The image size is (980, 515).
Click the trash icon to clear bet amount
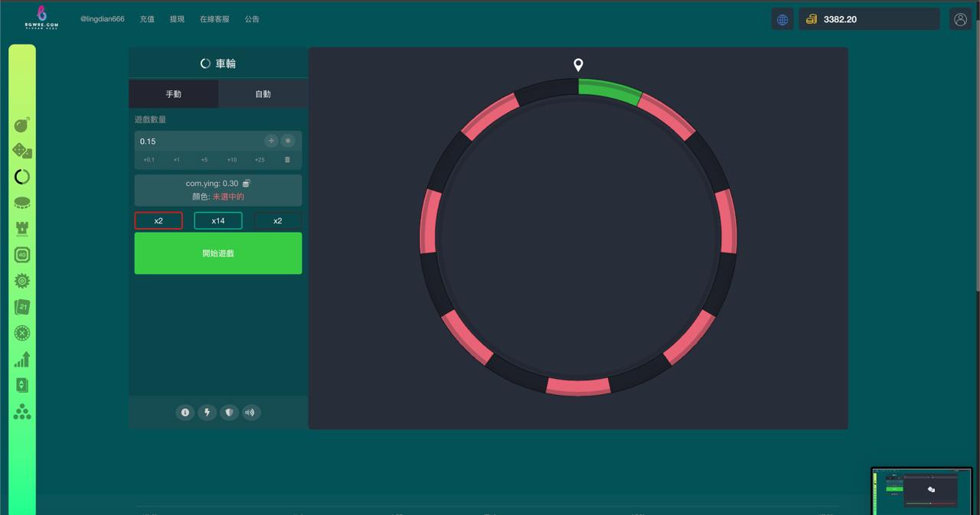click(287, 160)
